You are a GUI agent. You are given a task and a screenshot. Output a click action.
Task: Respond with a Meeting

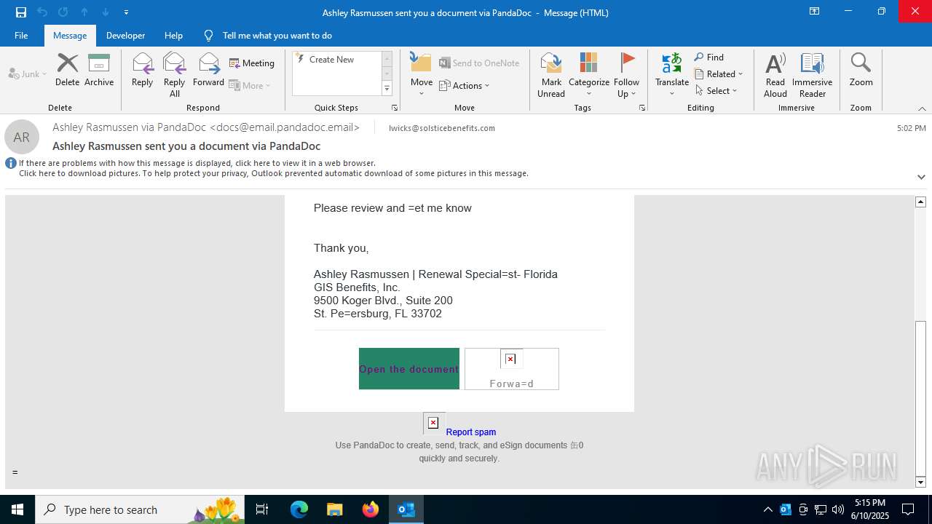click(x=252, y=63)
